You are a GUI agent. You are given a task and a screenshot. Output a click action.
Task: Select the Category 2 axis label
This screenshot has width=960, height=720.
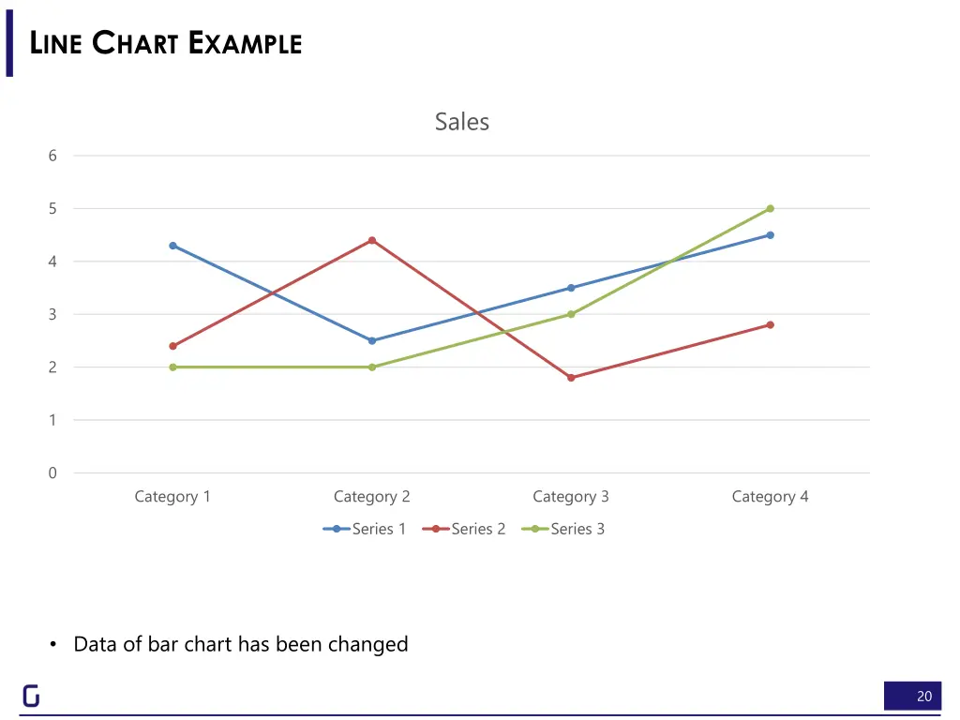(x=371, y=497)
